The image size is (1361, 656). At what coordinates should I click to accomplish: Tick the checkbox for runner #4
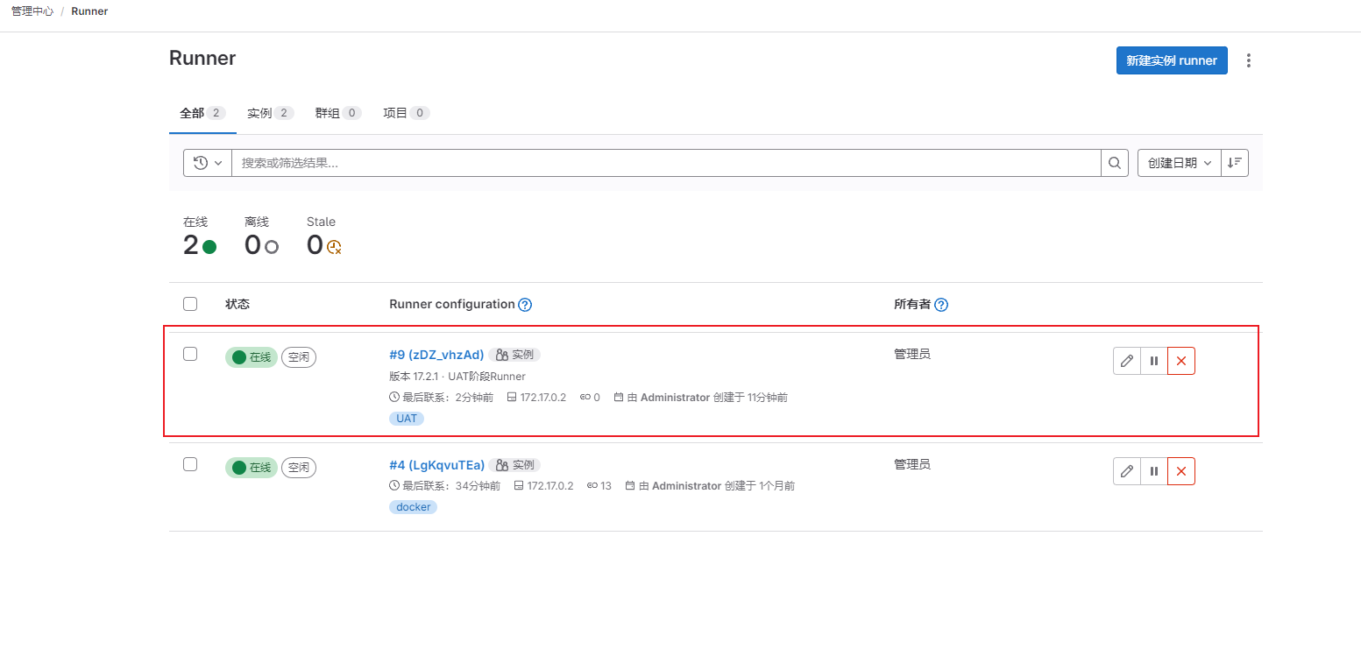[x=190, y=464]
